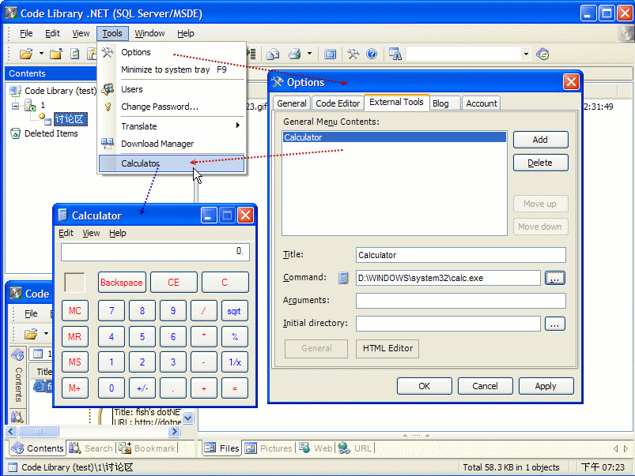Open the Account tab in Options
Screen dimensions: 635x476
point(481,103)
